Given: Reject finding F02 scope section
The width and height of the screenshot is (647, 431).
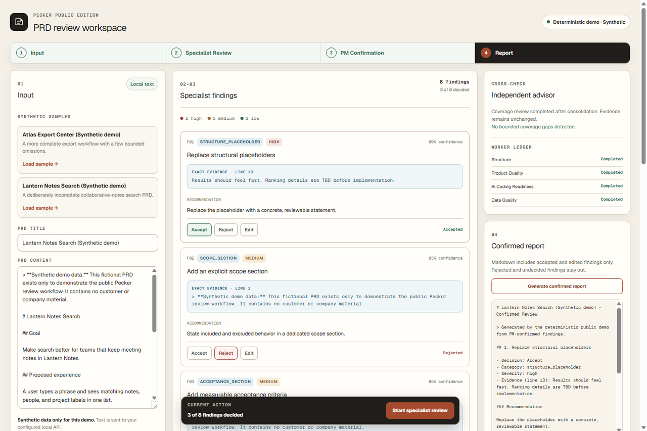Looking at the screenshot, I should [226, 353].
